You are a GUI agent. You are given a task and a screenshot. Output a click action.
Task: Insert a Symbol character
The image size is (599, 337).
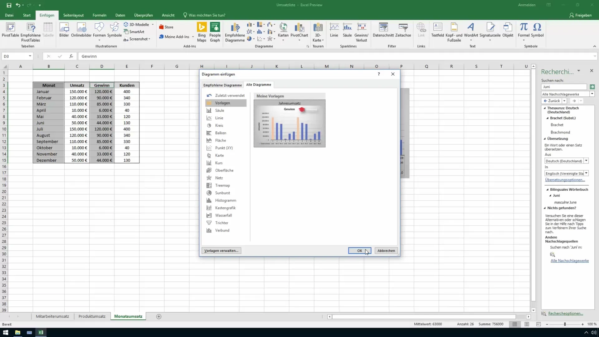point(537,30)
